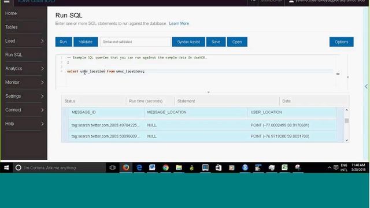Save the SQL script
This screenshot has height=208, width=370.
point(216,42)
